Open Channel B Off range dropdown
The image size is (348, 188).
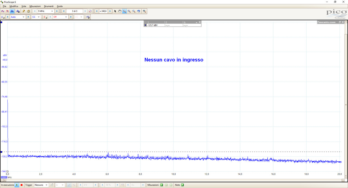(x=60, y=17)
